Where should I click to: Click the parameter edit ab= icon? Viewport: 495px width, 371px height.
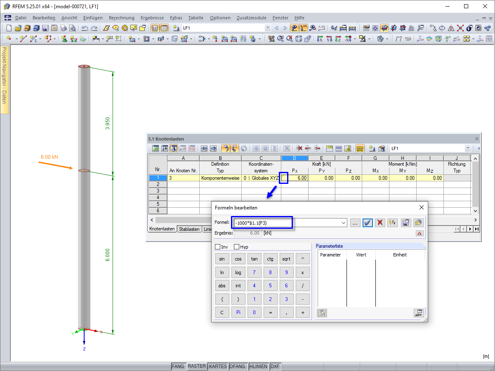click(419, 313)
